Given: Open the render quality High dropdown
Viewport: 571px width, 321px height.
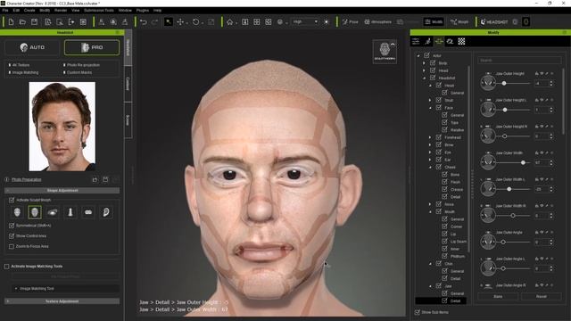Looking at the screenshot, I should tap(305, 21).
